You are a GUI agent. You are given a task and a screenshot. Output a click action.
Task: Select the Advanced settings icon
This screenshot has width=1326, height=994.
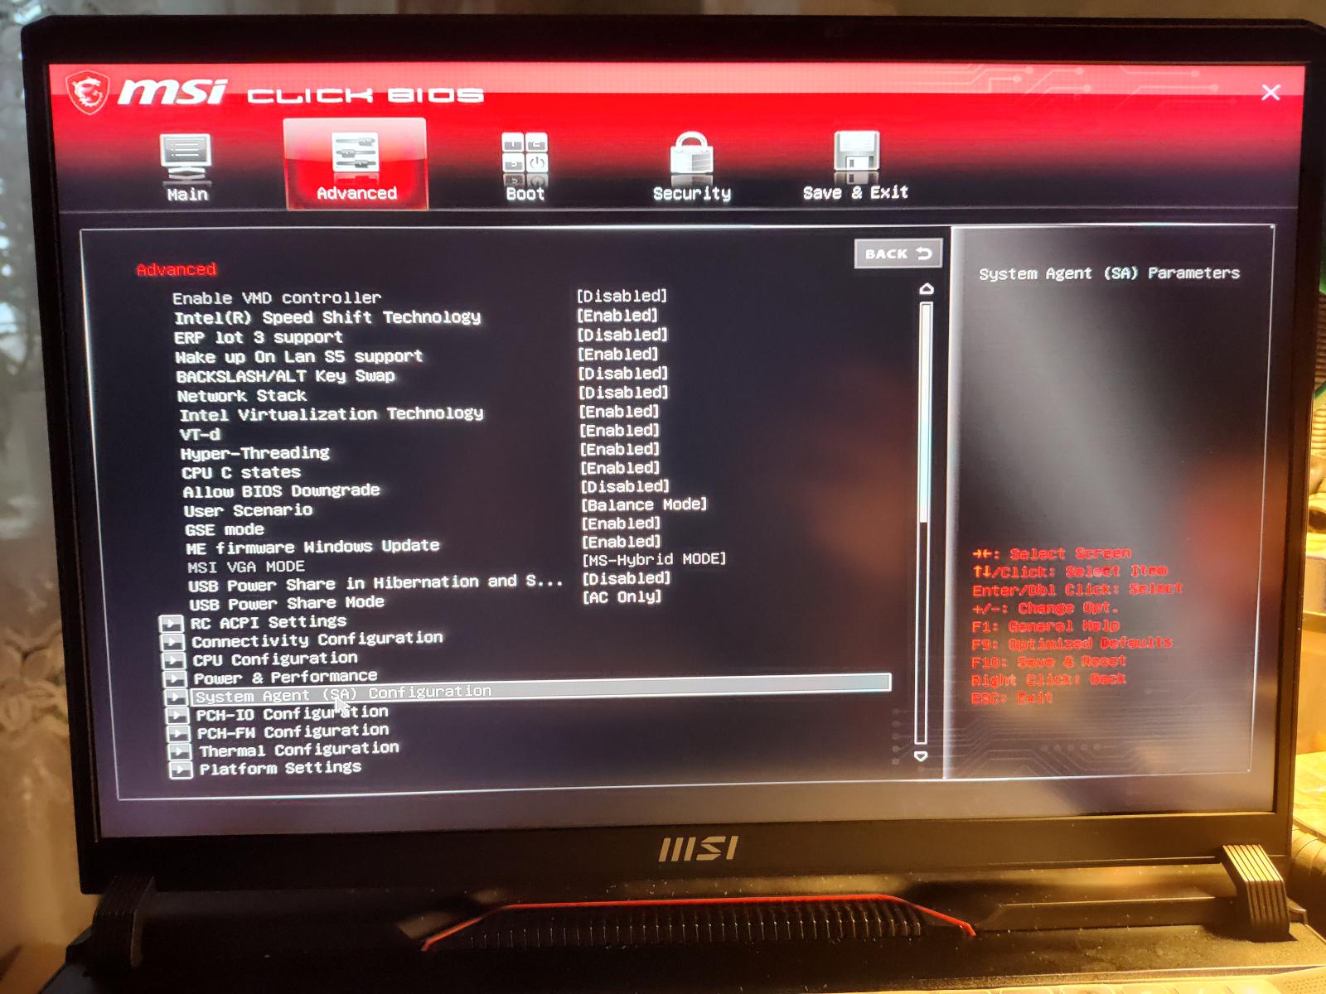(356, 153)
